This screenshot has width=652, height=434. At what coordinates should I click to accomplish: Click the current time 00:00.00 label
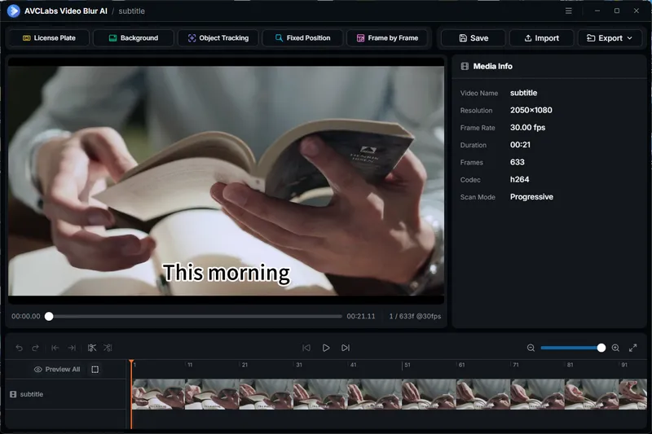[26, 316]
